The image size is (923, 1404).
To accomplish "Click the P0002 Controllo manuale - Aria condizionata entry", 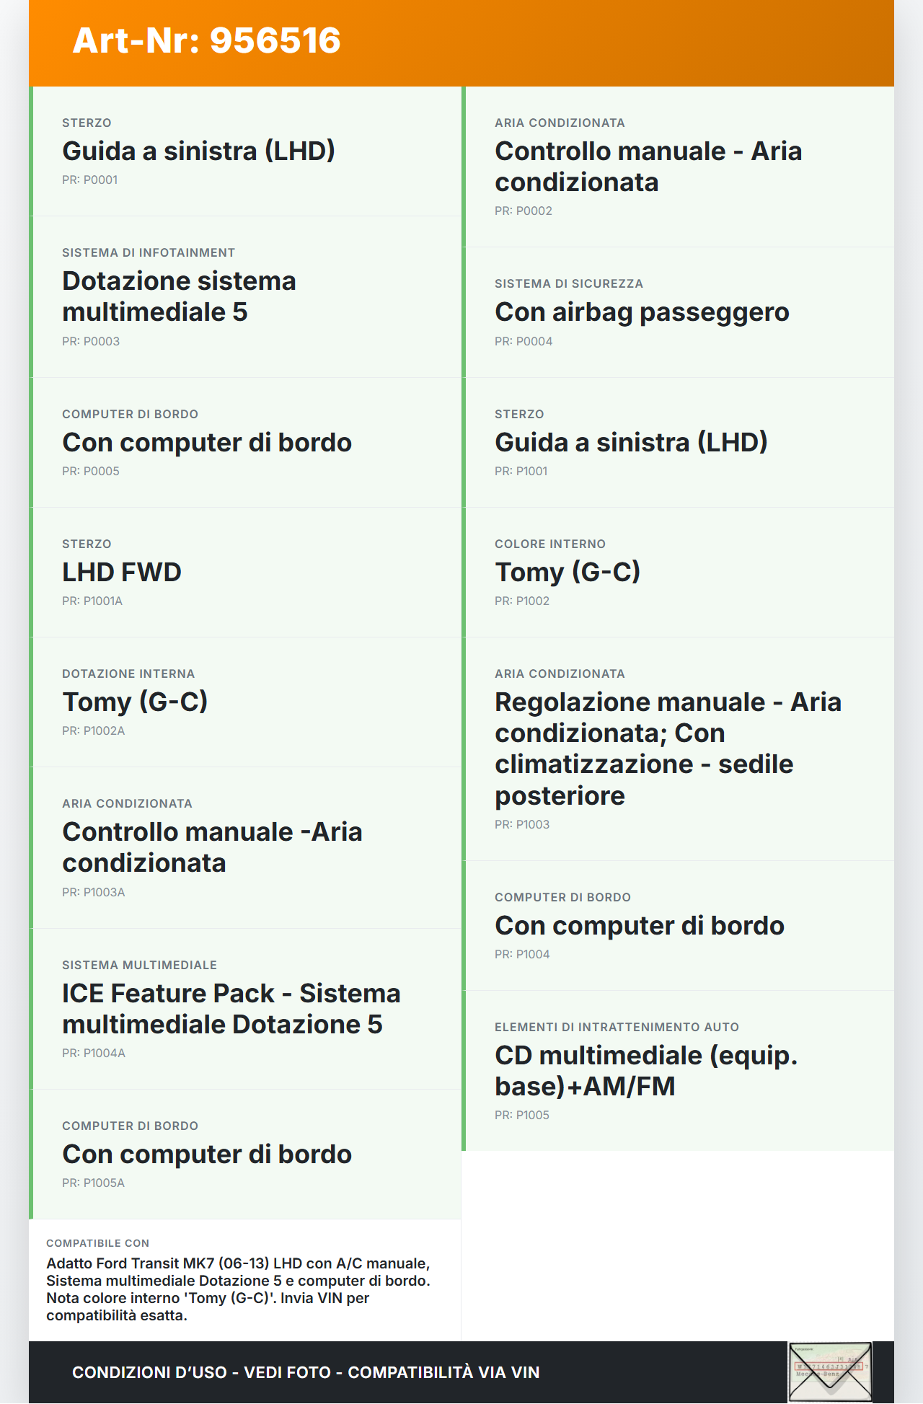I will (x=678, y=167).
